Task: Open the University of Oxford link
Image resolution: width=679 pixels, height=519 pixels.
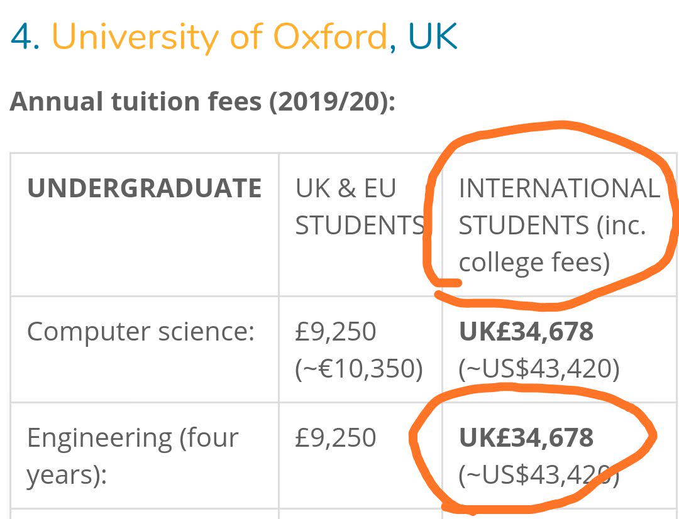Action: coord(219,37)
